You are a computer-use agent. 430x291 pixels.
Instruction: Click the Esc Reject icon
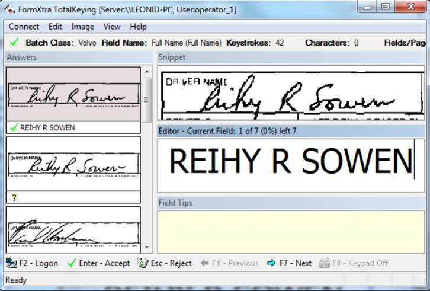pyautogui.click(x=142, y=263)
